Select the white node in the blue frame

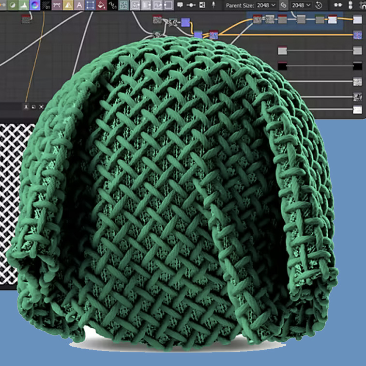pyautogui.click(x=333, y=19)
